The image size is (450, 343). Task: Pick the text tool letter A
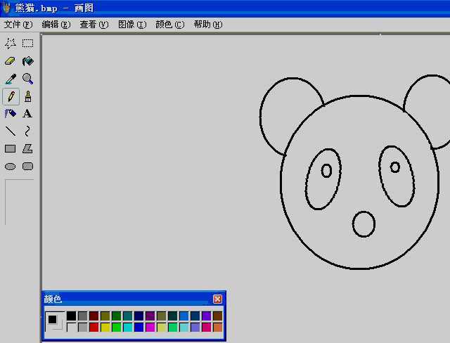pyautogui.click(x=27, y=114)
